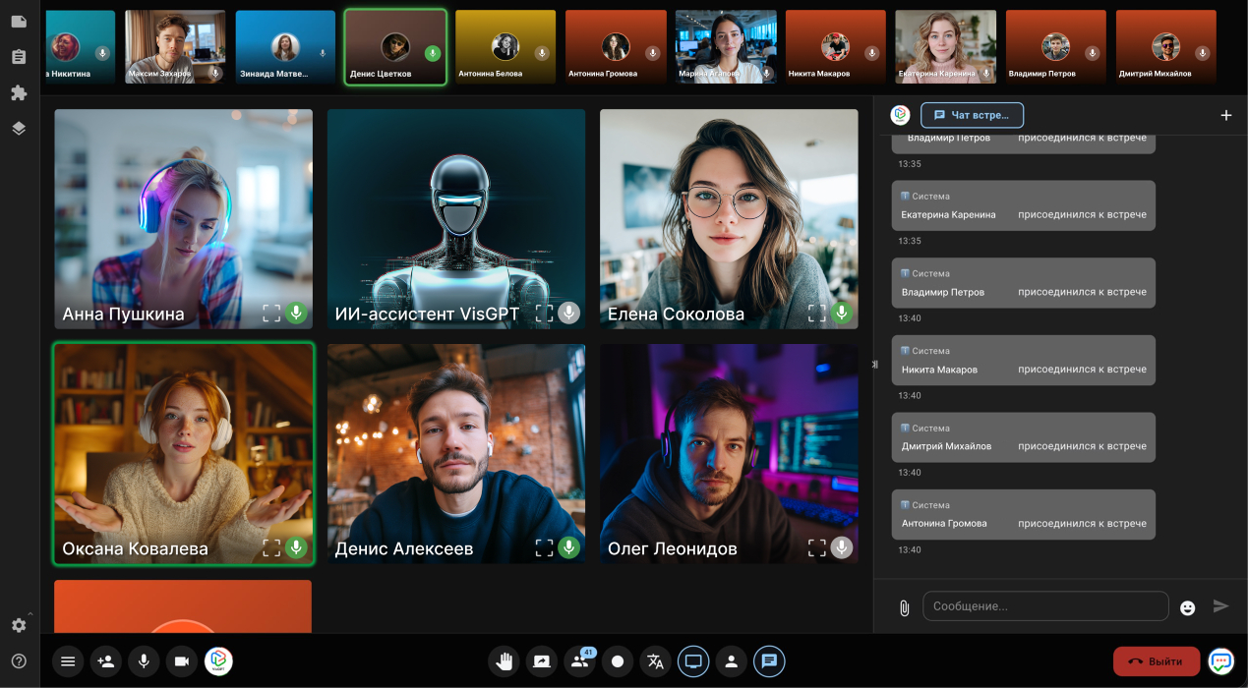
Task: Leave the meeting with Выйти button
Action: (x=1157, y=661)
